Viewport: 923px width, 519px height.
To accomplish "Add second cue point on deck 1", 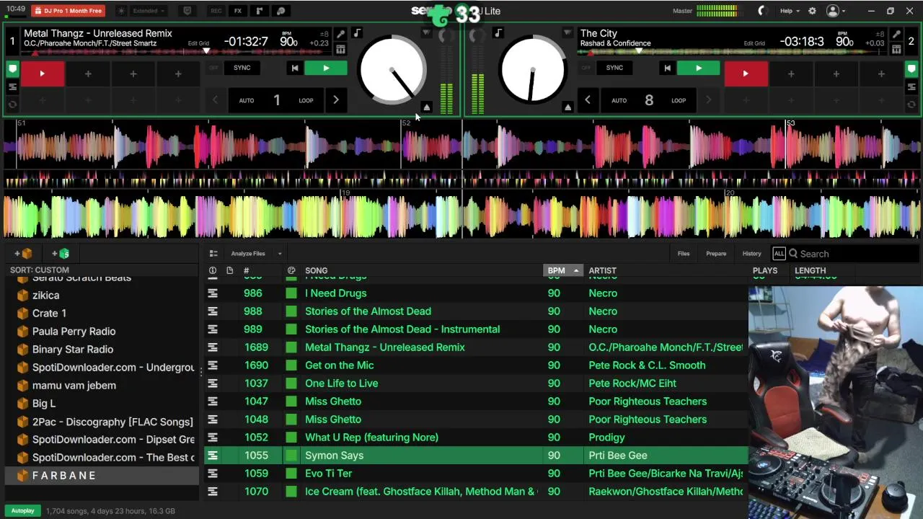I will 88,74.
